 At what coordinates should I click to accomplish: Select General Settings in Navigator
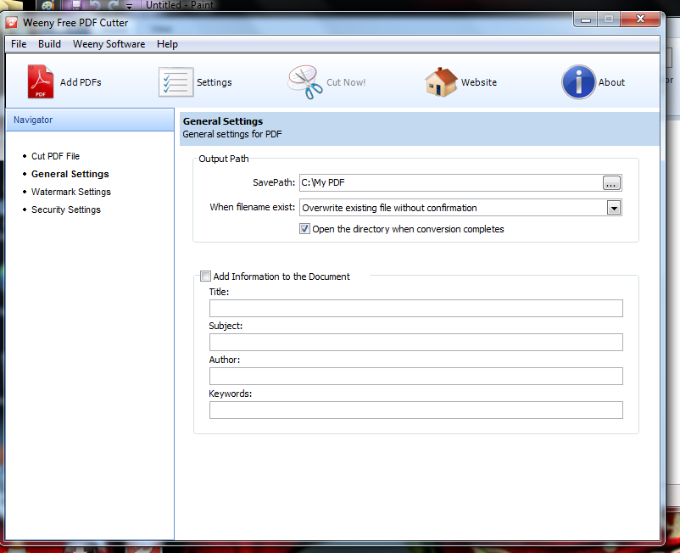coord(70,174)
